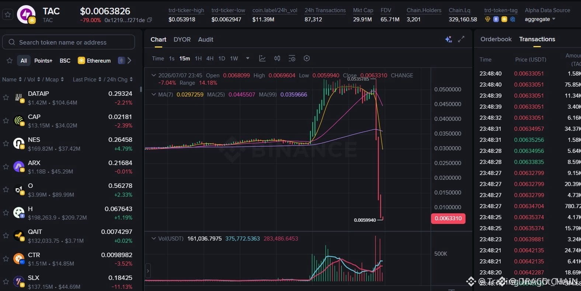Open the line chart type icon
This screenshot has width=581, height=291.
tap(262, 58)
